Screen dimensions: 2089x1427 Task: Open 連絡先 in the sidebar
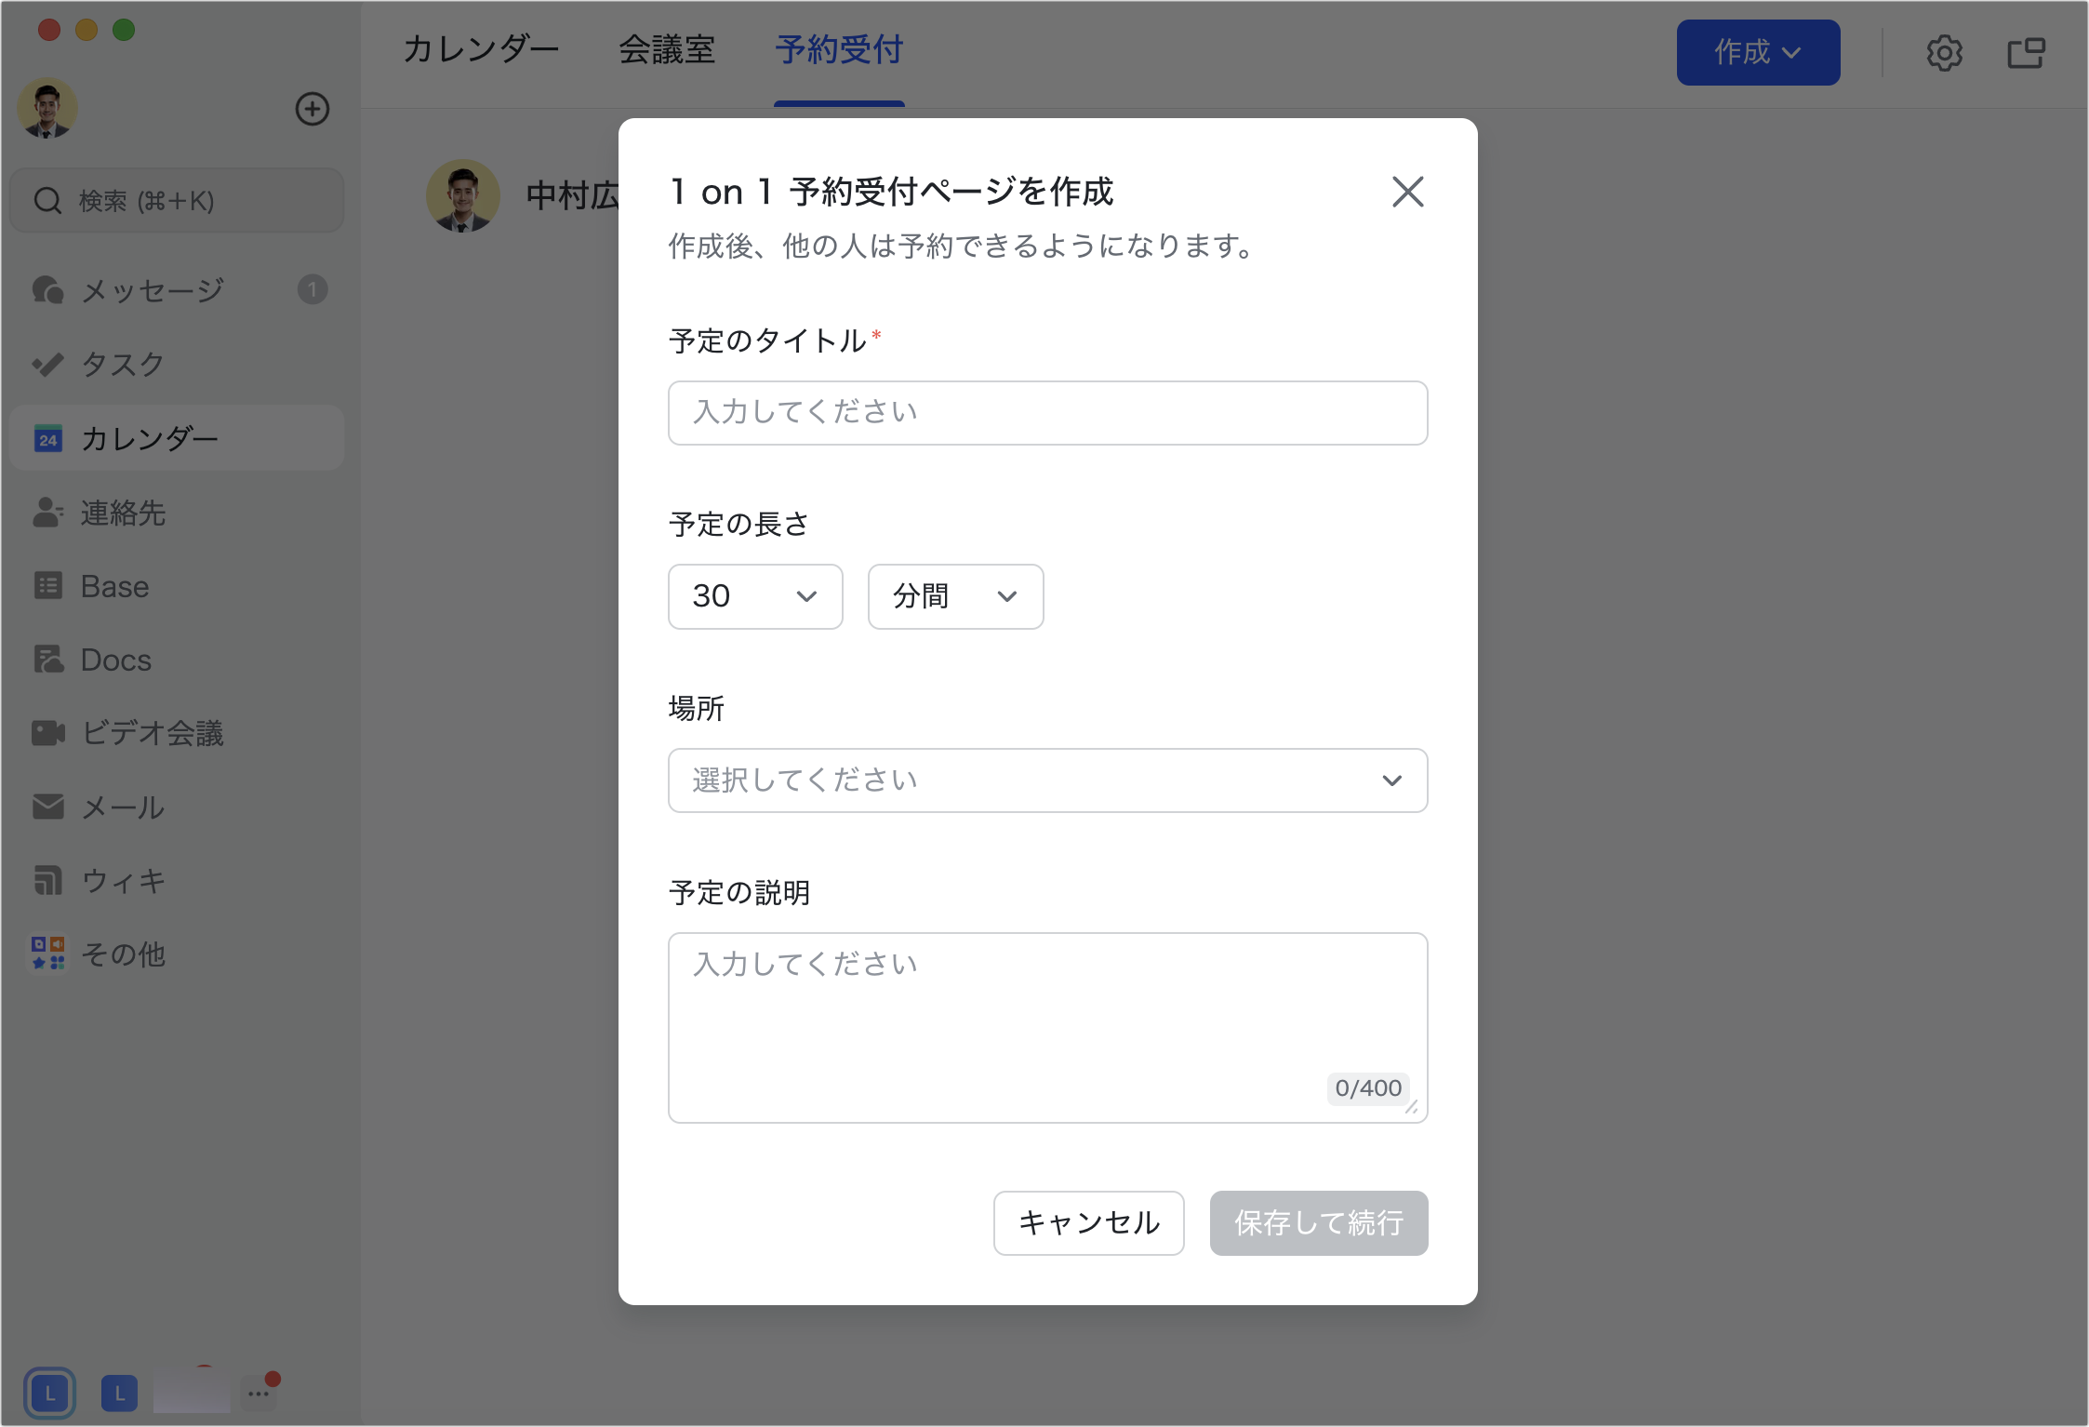(x=177, y=513)
